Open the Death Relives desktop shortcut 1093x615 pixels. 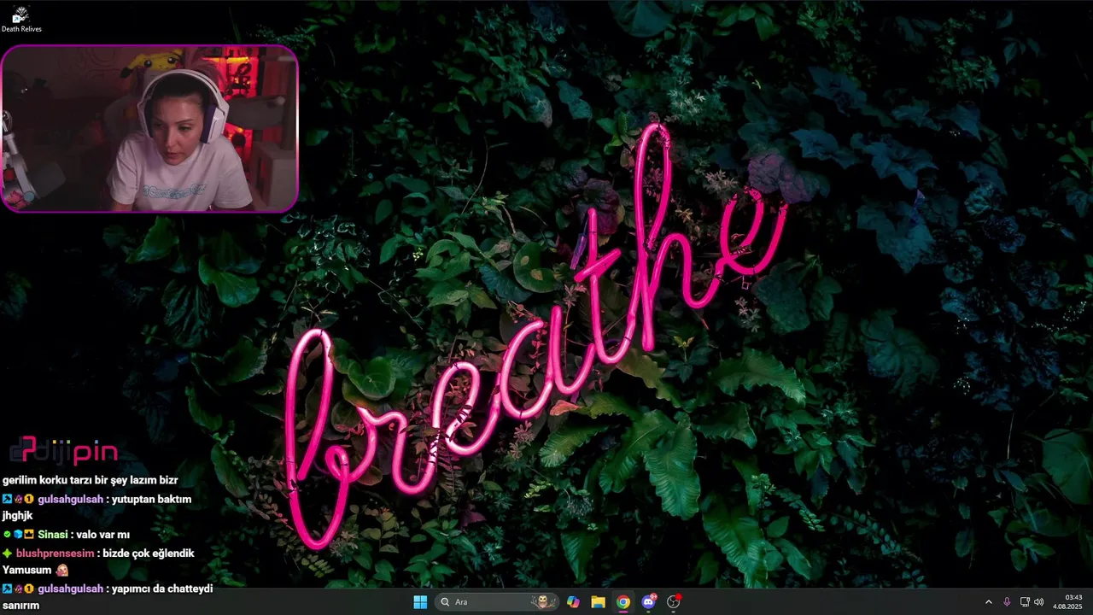20,19
